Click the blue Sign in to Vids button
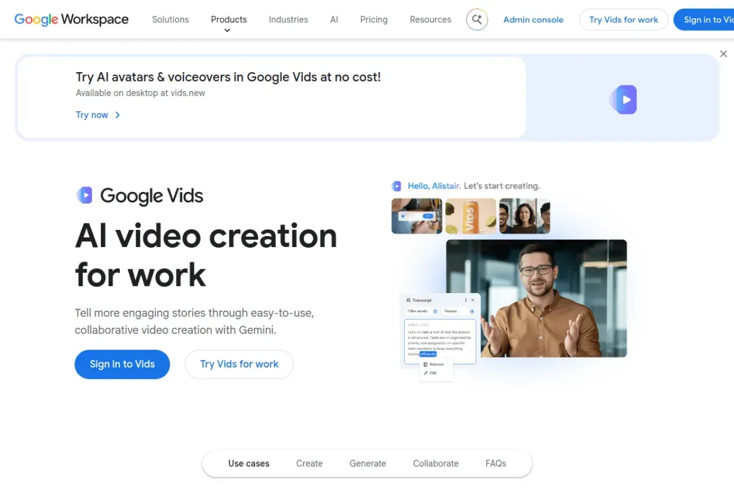The image size is (734, 489). click(x=122, y=364)
